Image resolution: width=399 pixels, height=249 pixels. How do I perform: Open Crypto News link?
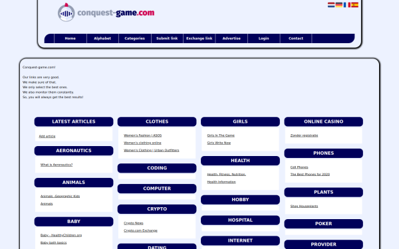point(134,223)
